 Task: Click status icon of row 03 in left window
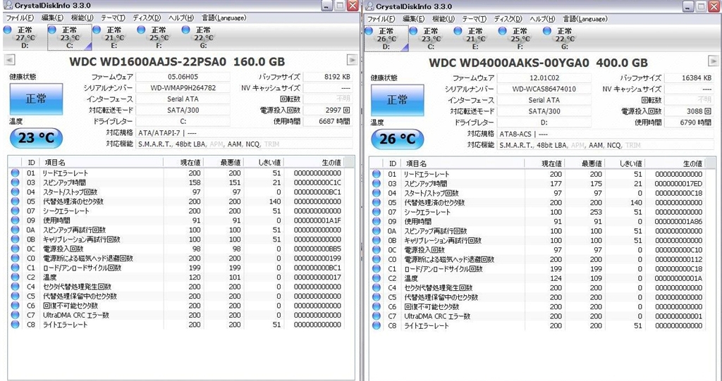[x=16, y=182]
